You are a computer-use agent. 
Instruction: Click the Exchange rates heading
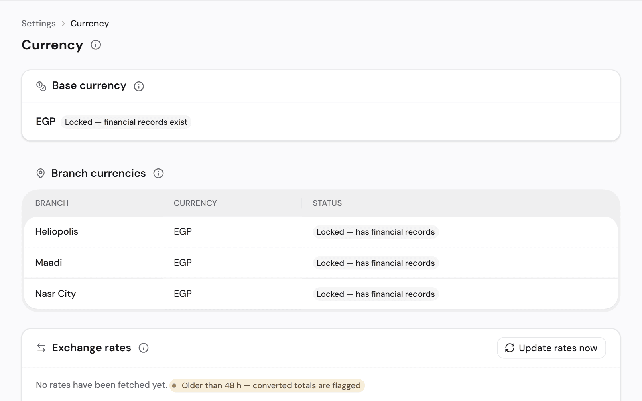tap(91, 348)
